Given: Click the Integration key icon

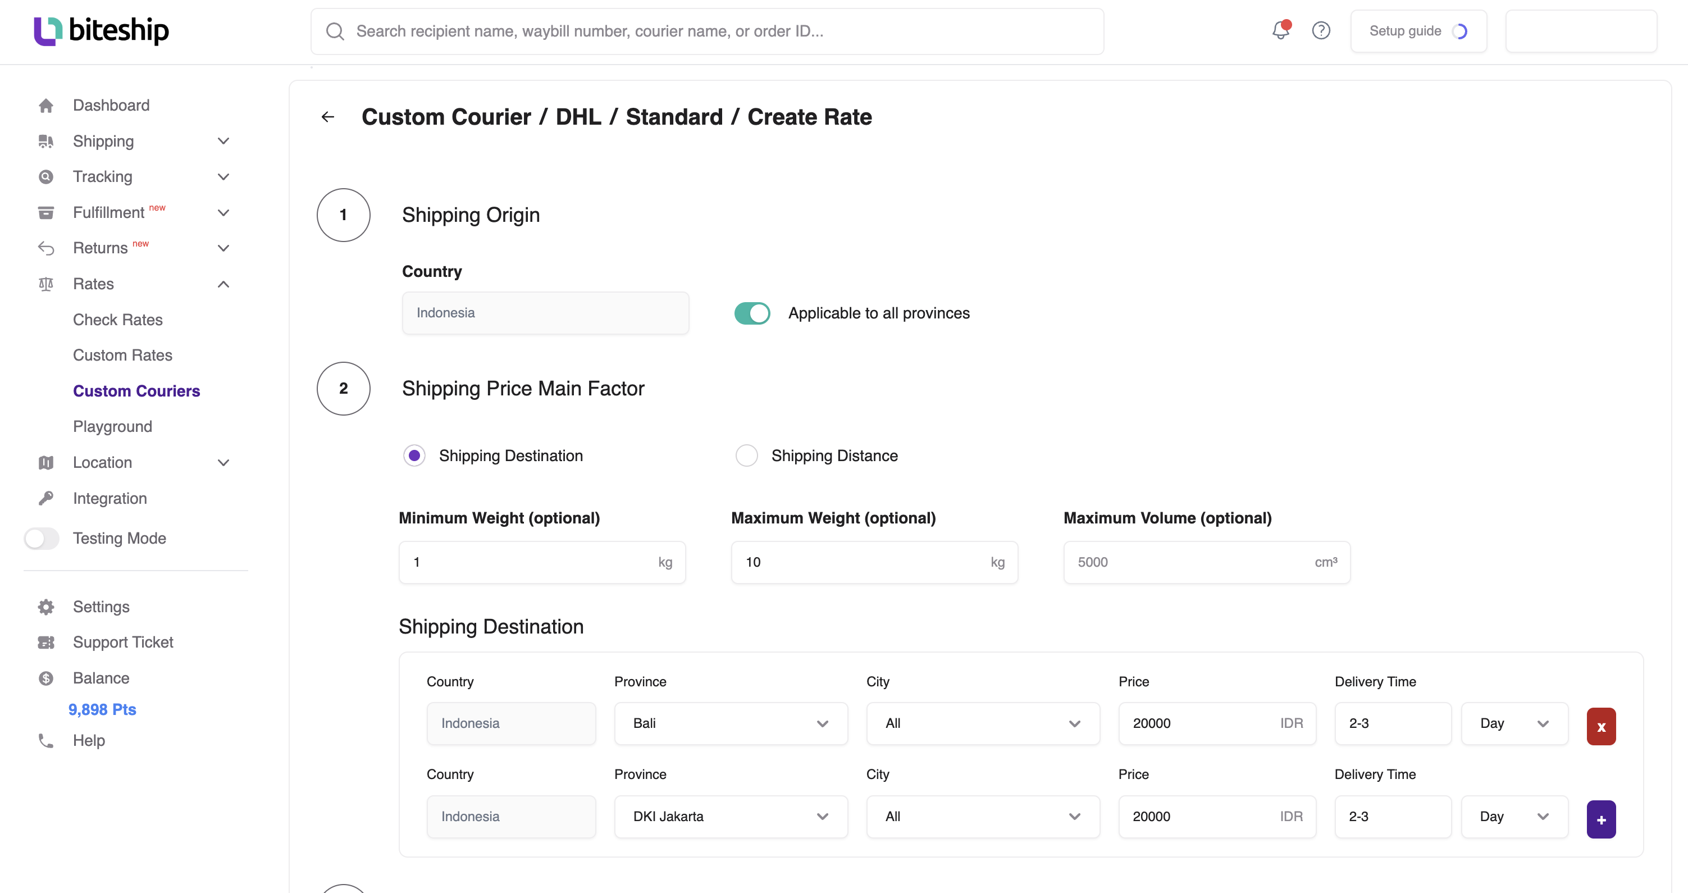Looking at the screenshot, I should pyautogui.click(x=46, y=499).
